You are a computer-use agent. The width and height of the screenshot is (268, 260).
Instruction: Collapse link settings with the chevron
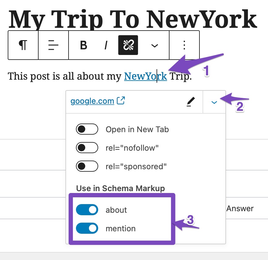click(x=214, y=102)
